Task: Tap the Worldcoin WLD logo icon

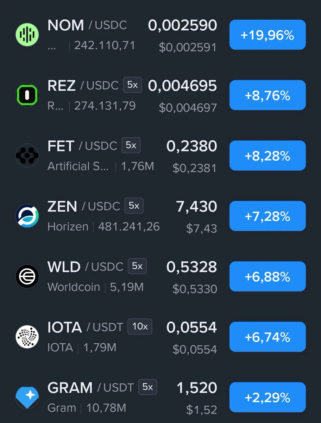Action: pyautogui.click(x=27, y=276)
